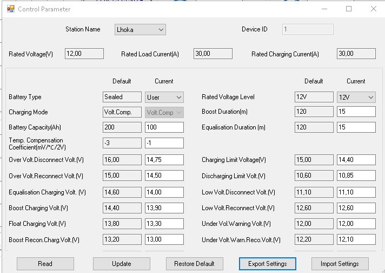Click Low Volt.Disconnect Current field

click(x=356, y=192)
